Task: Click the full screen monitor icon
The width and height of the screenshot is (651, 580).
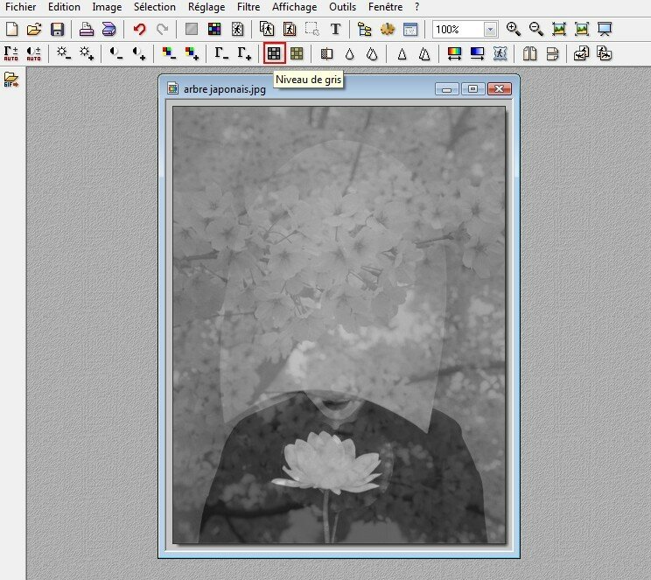Action: 605,30
